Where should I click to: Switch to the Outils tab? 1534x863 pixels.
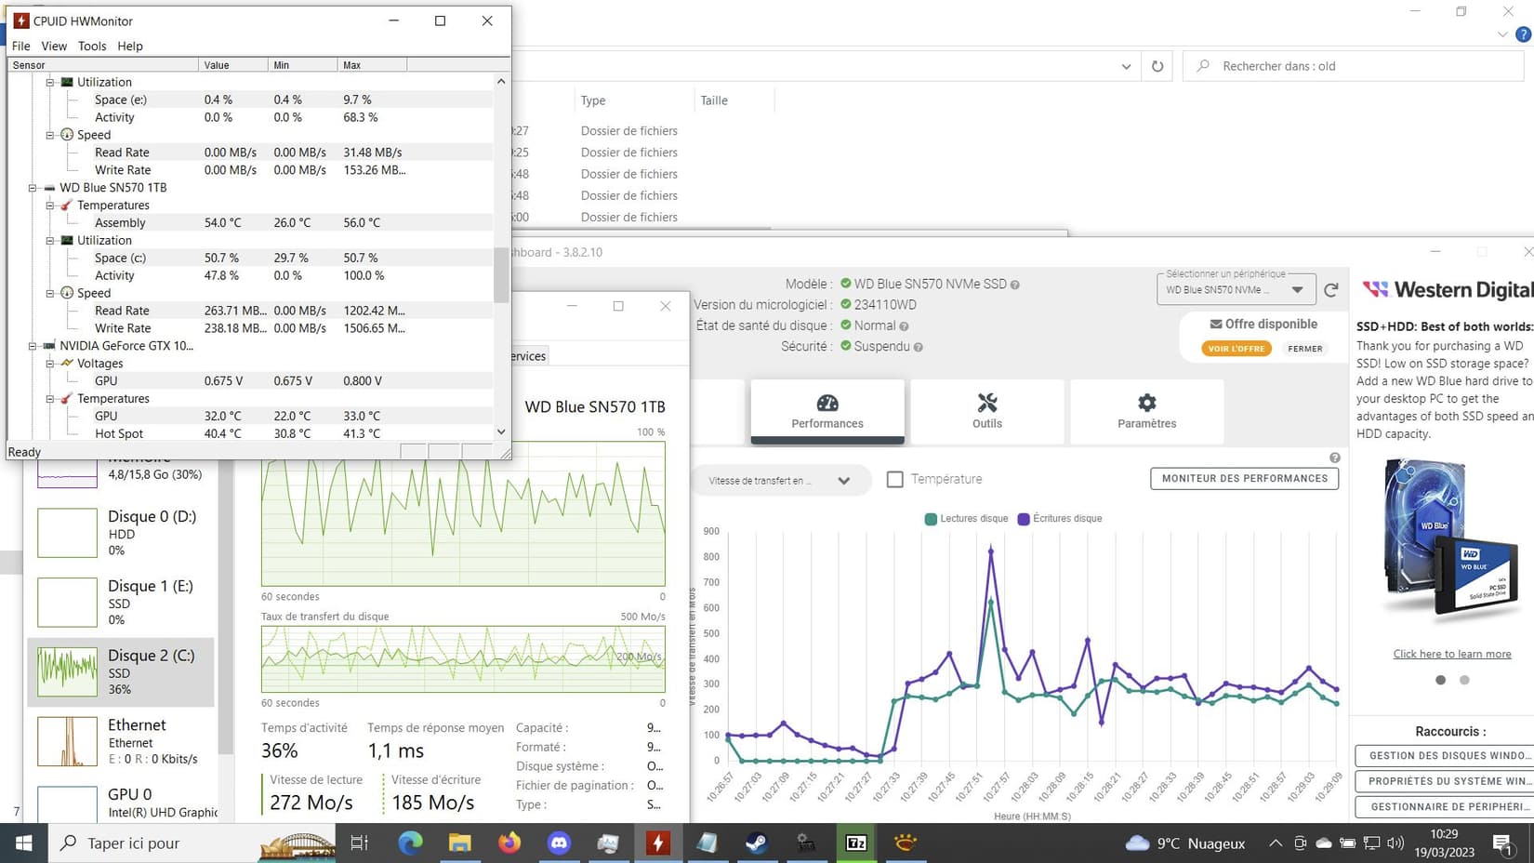pyautogui.click(x=987, y=411)
